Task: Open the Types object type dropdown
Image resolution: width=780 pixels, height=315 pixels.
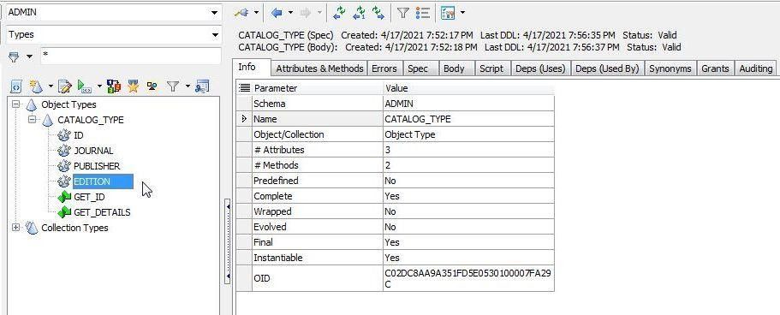Action: pyautogui.click(x=214, y=35)
